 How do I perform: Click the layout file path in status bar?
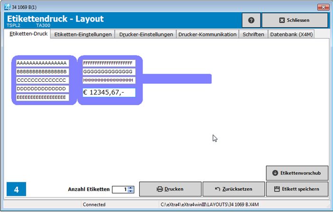click(x=209, y=204)
